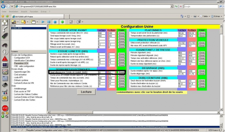The image size is (225, 132).
Task: Open Configuration UCH tree item
Action: tap(22, 58)
